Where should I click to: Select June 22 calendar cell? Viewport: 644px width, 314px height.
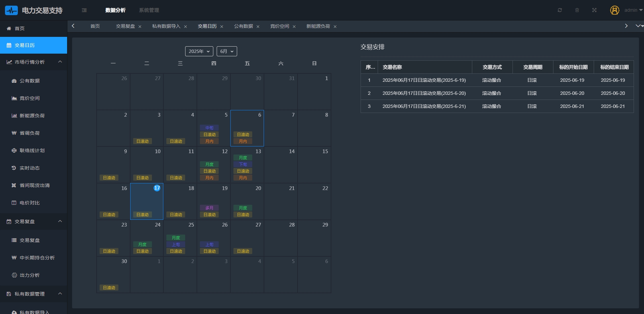coord(314,201)
